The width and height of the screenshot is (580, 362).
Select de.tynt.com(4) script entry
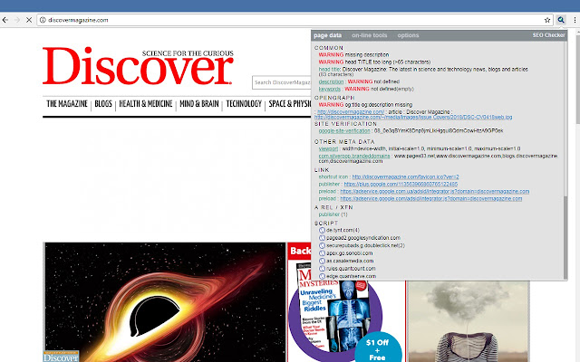click(343, 230)
